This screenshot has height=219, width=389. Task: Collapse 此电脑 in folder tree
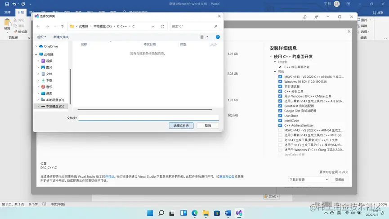[x=36, y=54]
